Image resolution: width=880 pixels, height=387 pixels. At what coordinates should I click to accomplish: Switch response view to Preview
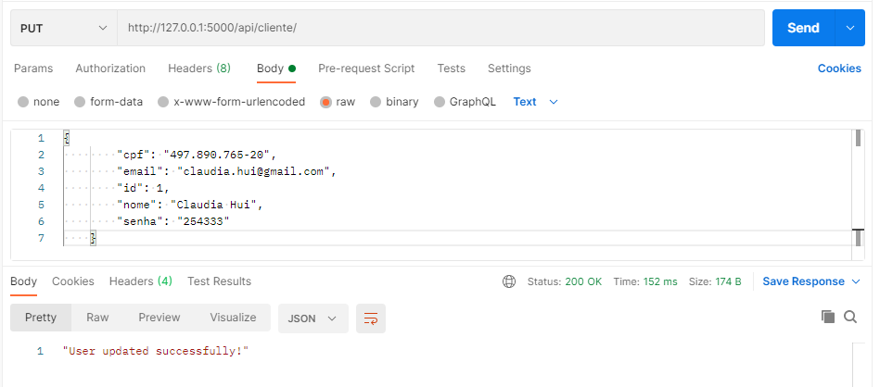[x=159, y=318]
